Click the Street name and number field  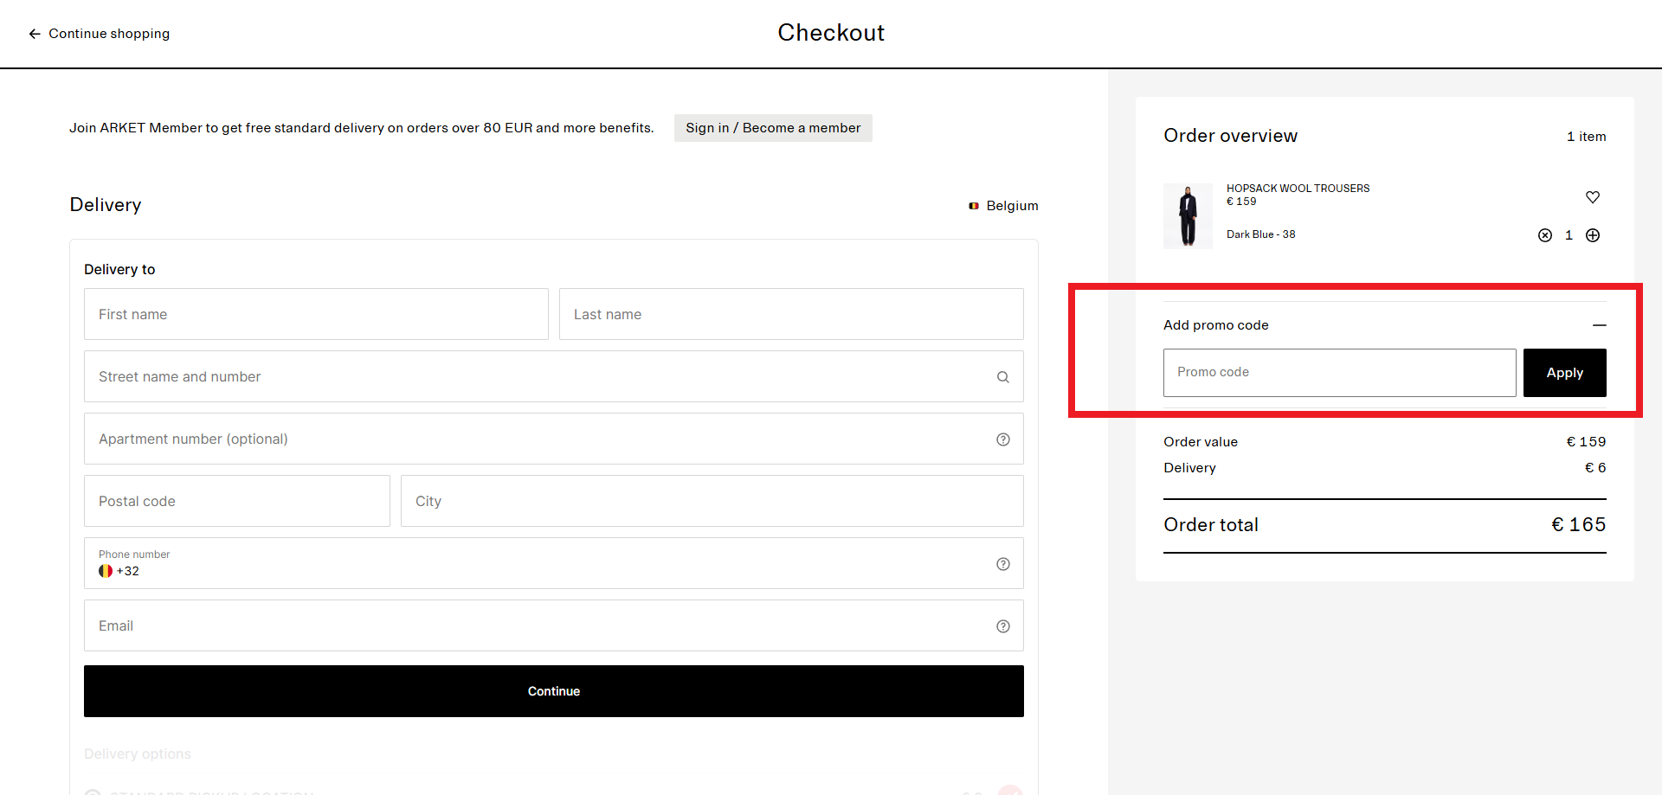(554, 376)
